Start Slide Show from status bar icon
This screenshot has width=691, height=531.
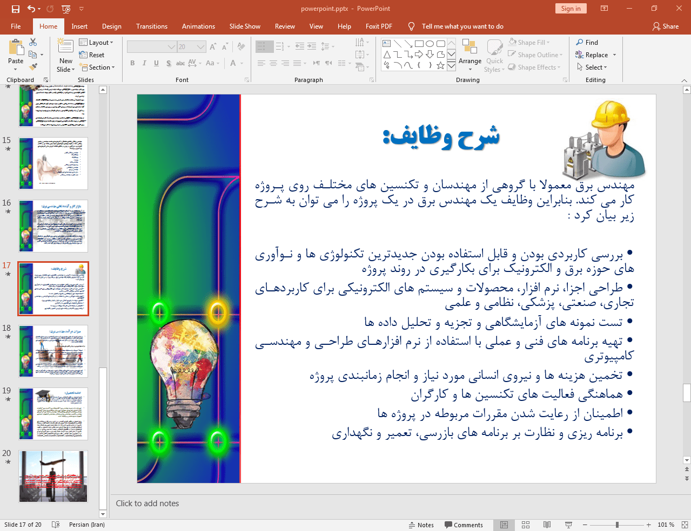click(568, 525)
